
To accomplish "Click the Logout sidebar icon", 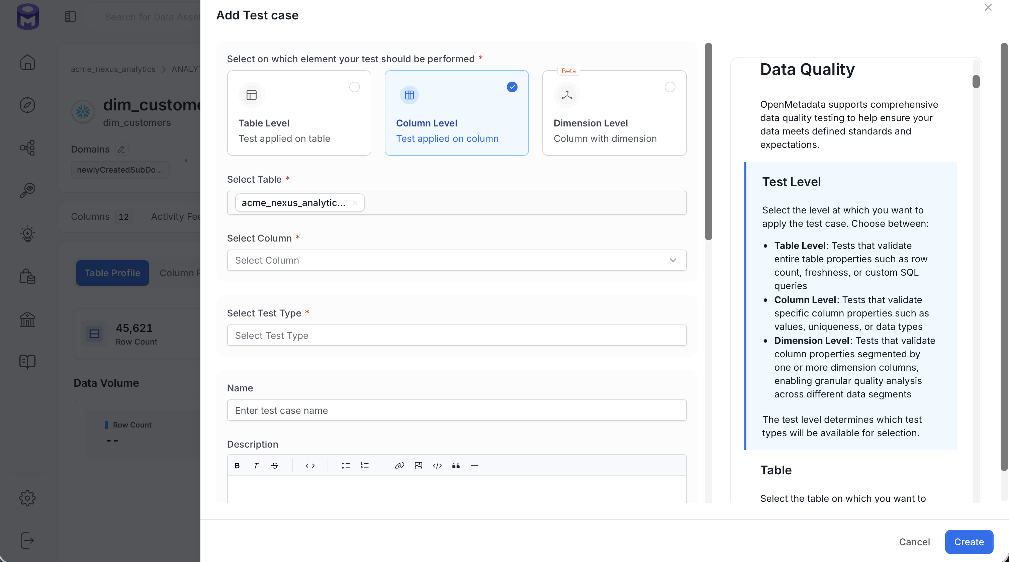I will (x=27, y=541).
